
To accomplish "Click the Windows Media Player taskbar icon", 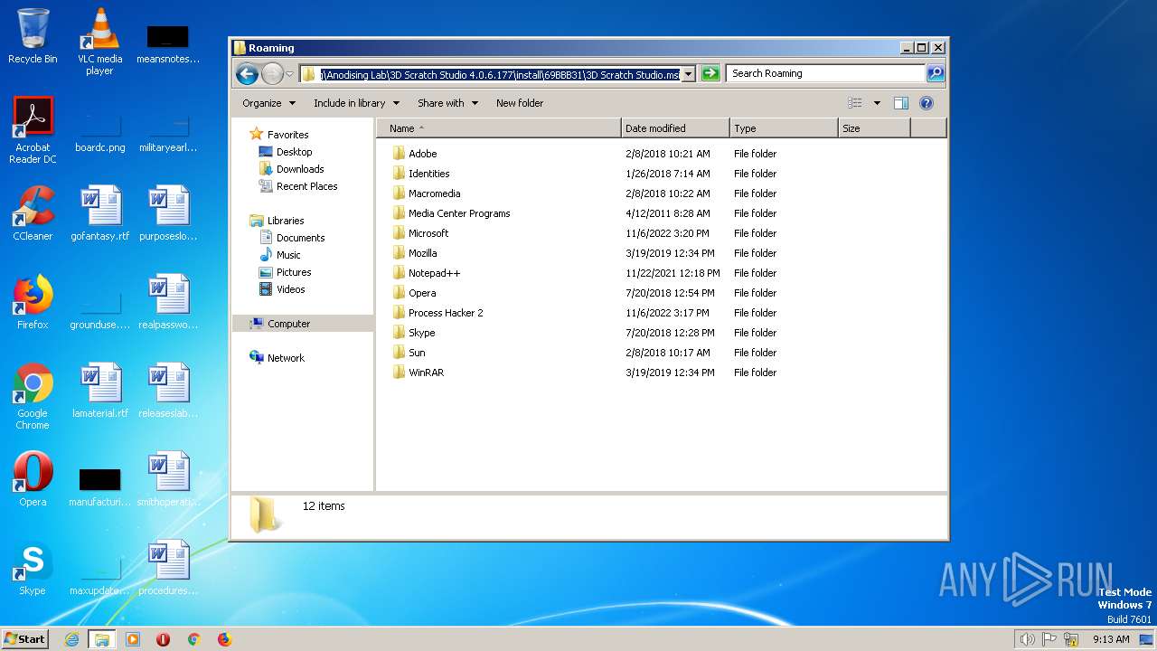I will coord(133,639).
